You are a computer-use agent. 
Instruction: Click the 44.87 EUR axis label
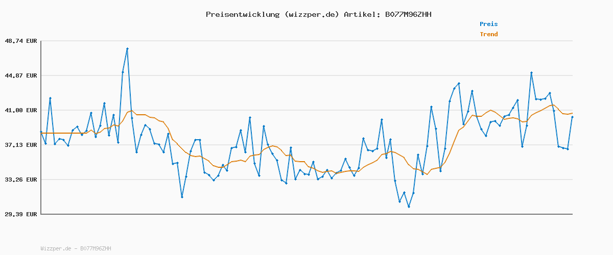tap(21, 75)
